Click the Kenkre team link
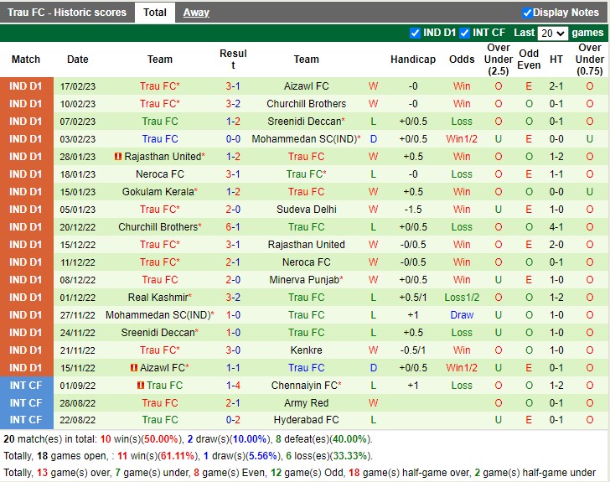Image resolution: width=610 pixels, height=482 pixels. click(x=306, y=350)
